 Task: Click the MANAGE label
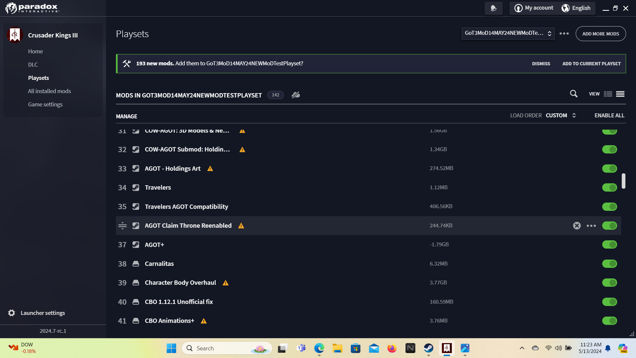(x=127, y=116)
